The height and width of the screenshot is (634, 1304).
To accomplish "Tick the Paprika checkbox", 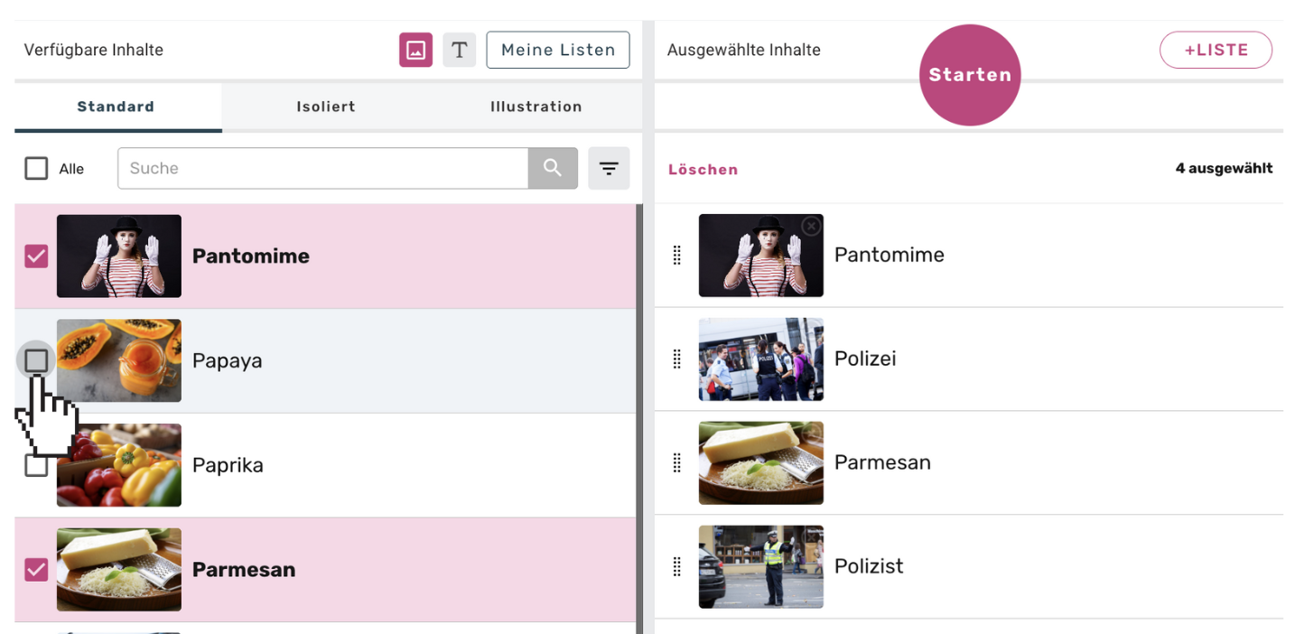I will click(36, 465).
